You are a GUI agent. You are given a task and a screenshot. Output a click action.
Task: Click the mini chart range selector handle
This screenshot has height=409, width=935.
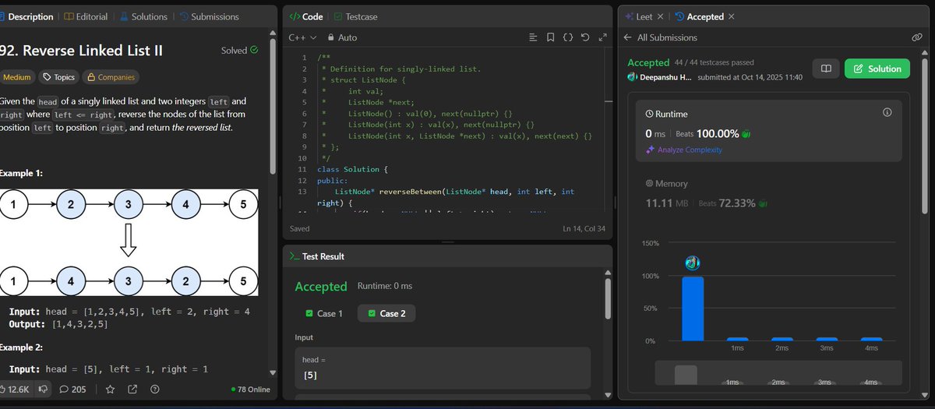(686, 375)
